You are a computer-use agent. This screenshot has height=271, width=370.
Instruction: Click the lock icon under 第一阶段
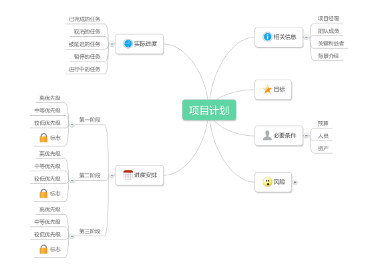pos(43,138)
